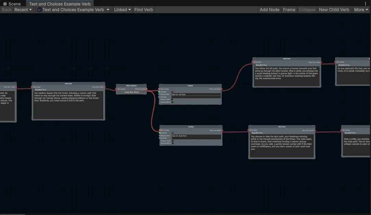Image resolution: width=371 pixels, height=215 pixels.
Task: Toggle Enabled checkbox on the Right Path choice
Action: point(173,133)
